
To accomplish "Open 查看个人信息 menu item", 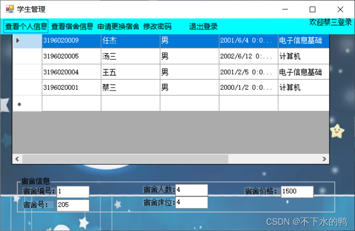I will click(26, 26).
